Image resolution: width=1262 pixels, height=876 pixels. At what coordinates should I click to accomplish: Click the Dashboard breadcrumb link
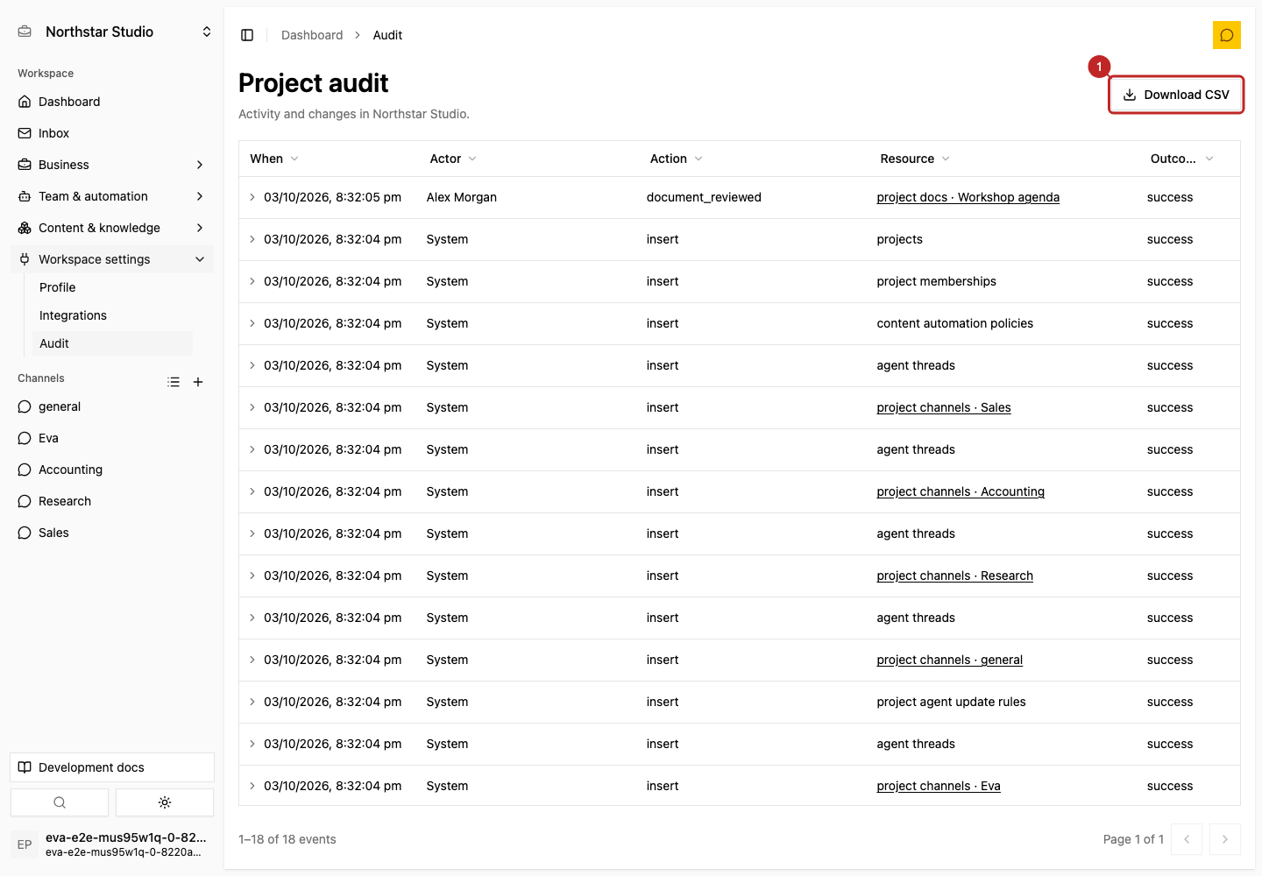click(312, 35)
